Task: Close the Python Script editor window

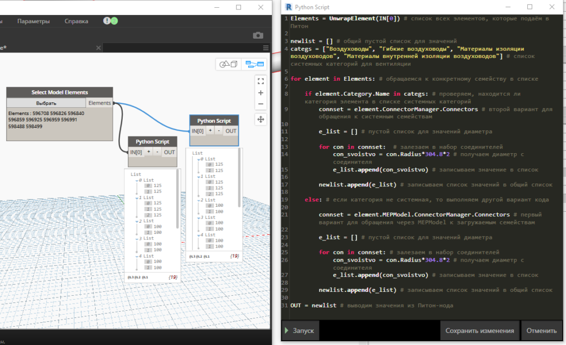Action: click(552, 7)
